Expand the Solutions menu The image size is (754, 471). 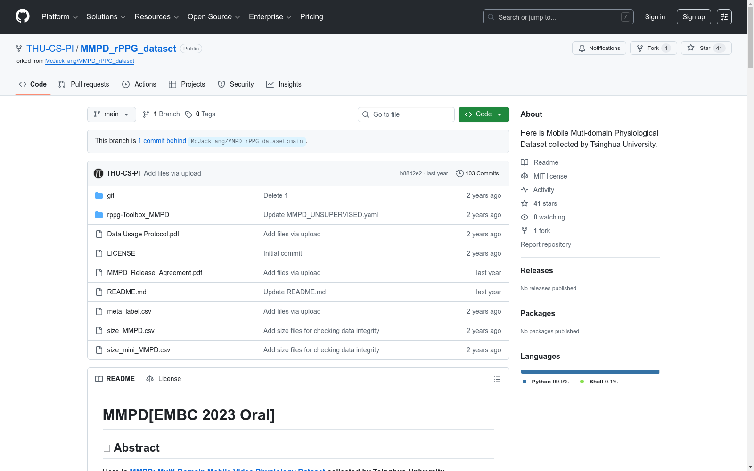(x=106, y=17)
